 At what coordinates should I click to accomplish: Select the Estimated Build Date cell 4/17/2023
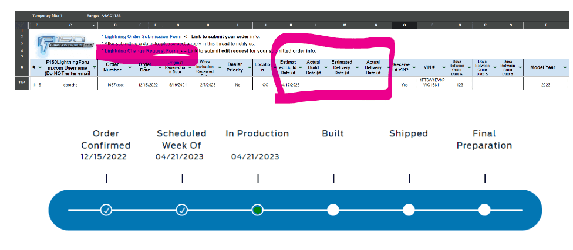tap(290, 84)
